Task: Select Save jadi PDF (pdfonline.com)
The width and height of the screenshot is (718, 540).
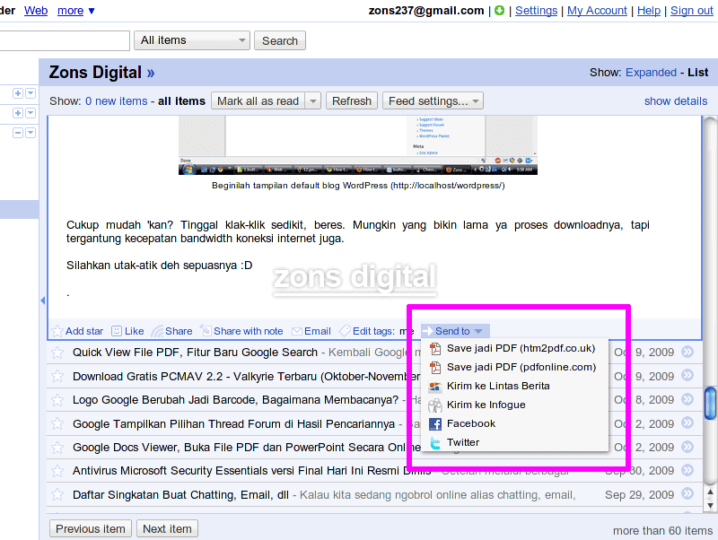Action: [x=514, y=368]
